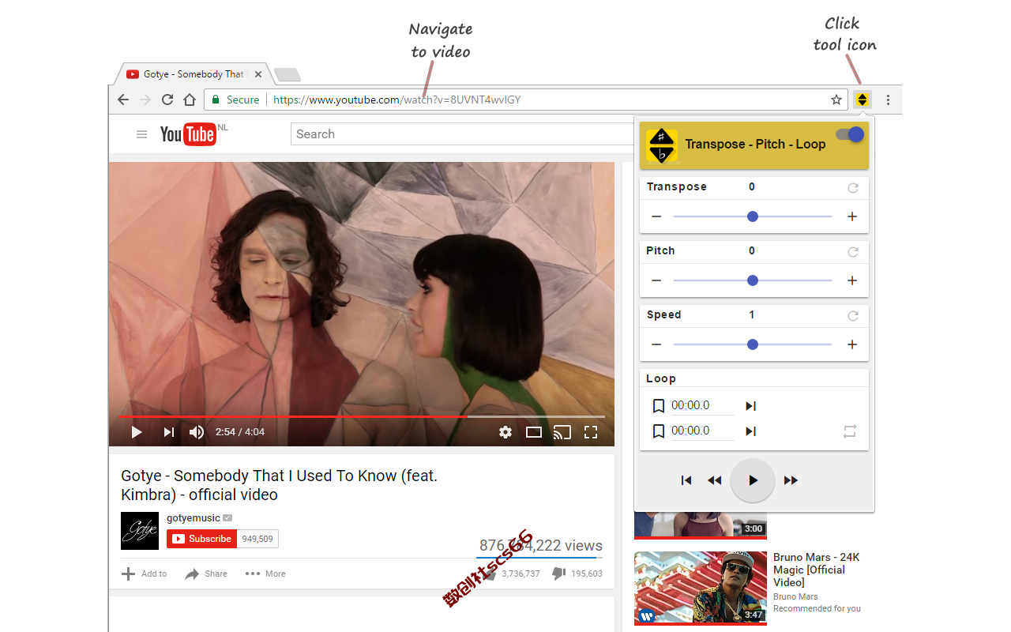Image resolution: width=1011 pixels, height=632 pixels.
Task: Bookmark this page with star icon
Action: point(836,100)
